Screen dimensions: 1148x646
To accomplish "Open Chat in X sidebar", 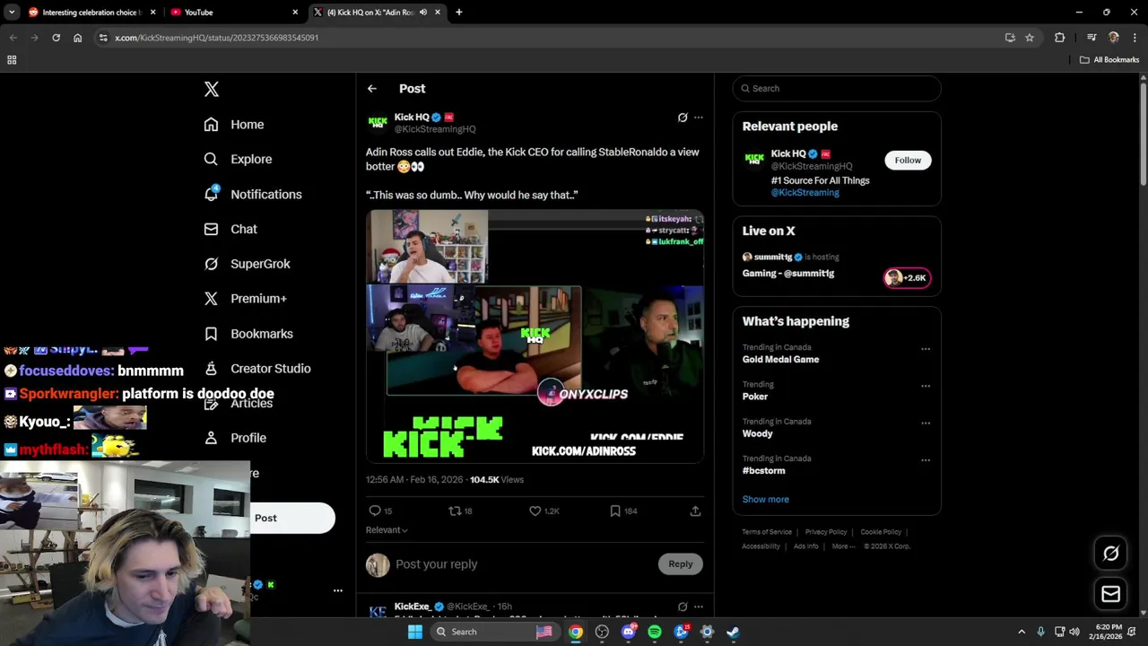I will pos(230,230).
